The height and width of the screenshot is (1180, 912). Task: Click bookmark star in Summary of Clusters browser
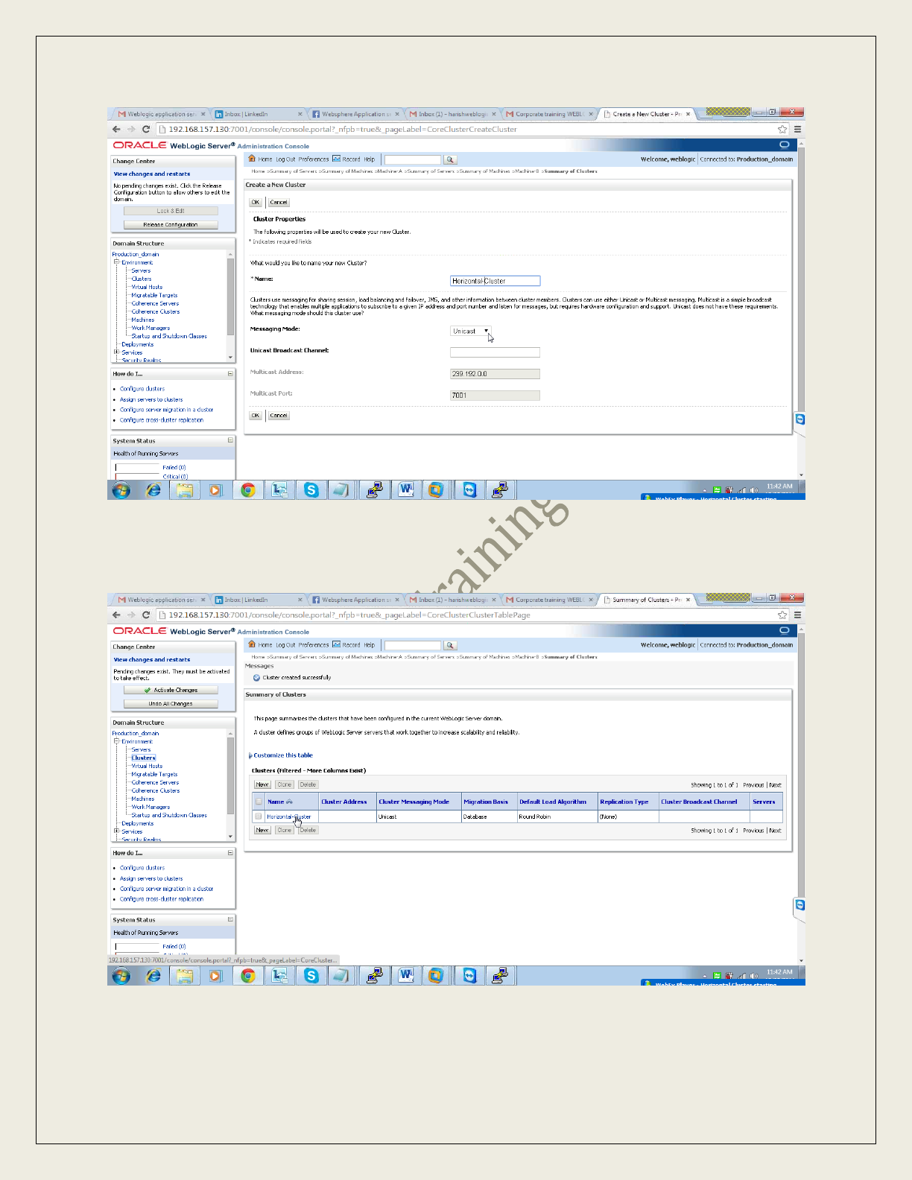coord(782,615)
